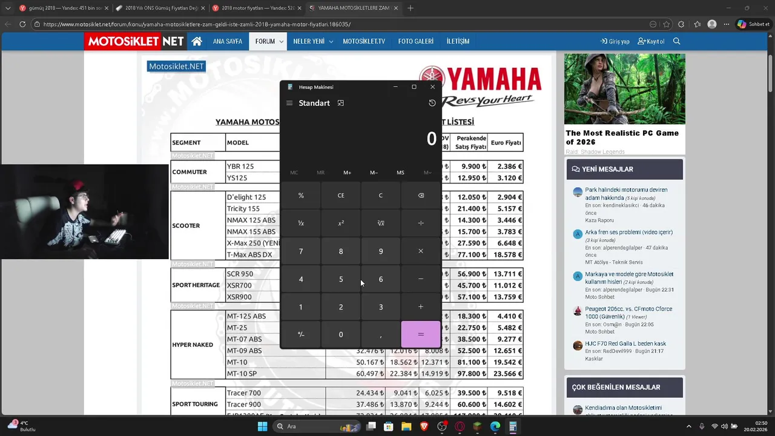775x436 pixels.
Task: Click the Sohbet et Copilot button
Action: 753,24
